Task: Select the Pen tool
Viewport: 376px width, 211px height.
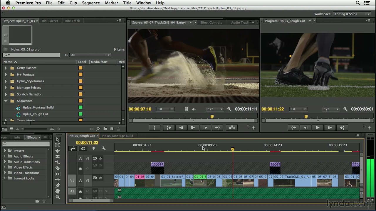Action: [x=58, y=186]
